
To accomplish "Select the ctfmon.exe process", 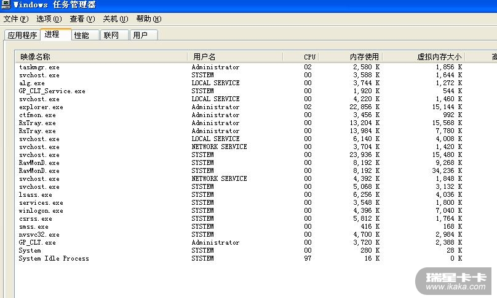I will [37, 115].
